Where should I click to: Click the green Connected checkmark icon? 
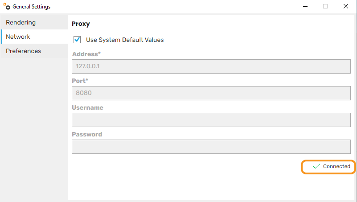pyautogui.click(x=316, y=166)
